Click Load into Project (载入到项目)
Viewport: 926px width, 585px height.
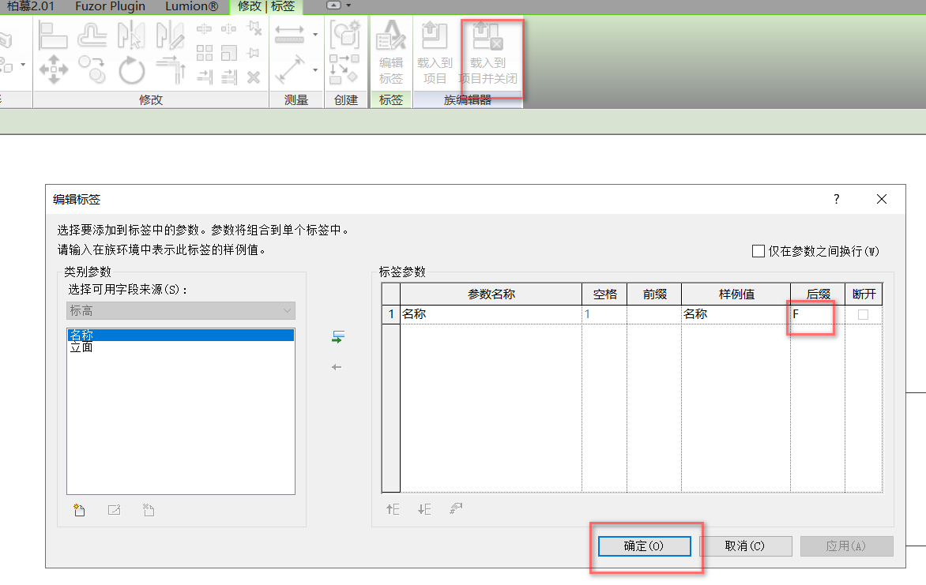point(435,52)
